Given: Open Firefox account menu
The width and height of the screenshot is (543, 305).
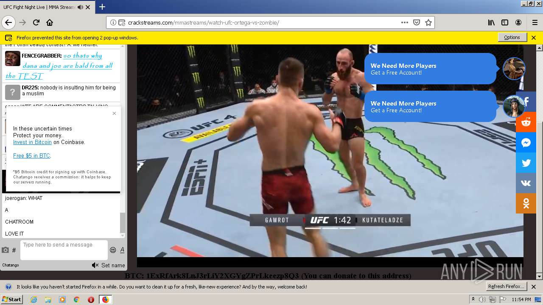Looking at the screenshot, I should [518, 22].
